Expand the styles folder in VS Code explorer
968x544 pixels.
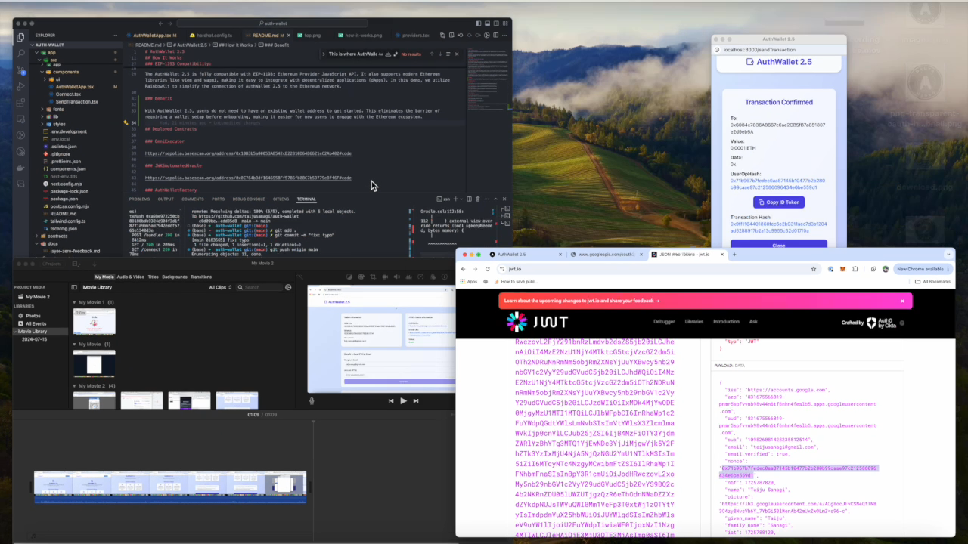59,124
